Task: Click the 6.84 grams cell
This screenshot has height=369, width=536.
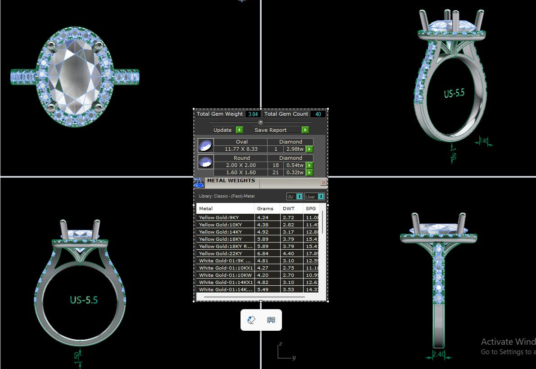Action: click(x=267, y=253)
